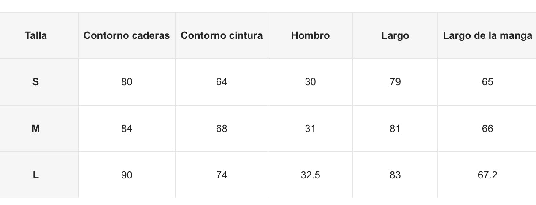
Task: Select the size S row label
Action: (36, 82)
